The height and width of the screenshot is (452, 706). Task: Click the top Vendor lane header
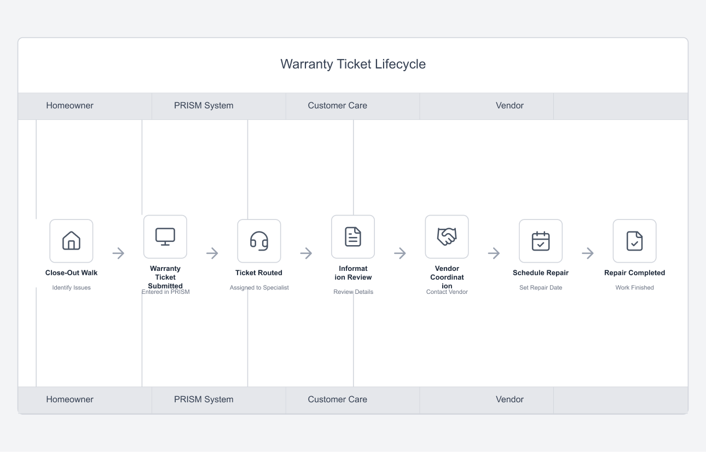(510, 106)
